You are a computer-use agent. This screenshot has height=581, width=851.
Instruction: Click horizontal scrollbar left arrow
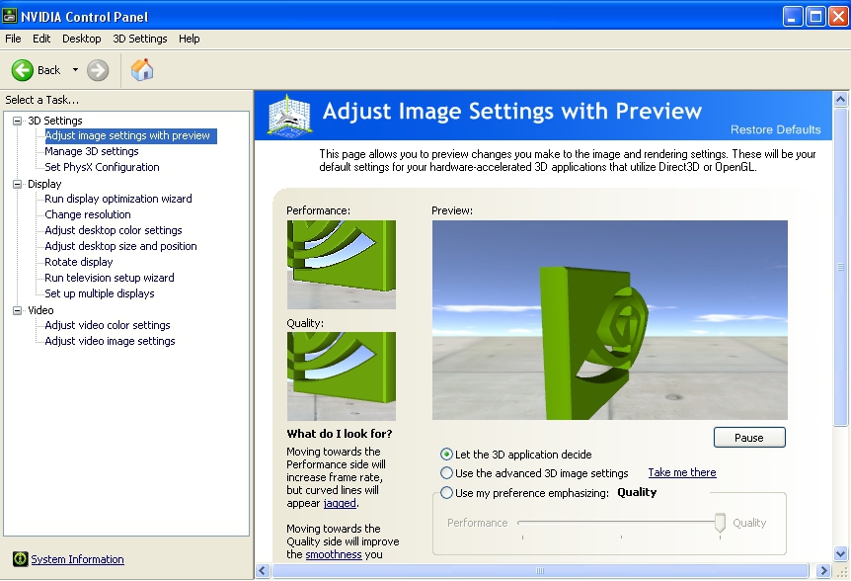click(263, 570)
